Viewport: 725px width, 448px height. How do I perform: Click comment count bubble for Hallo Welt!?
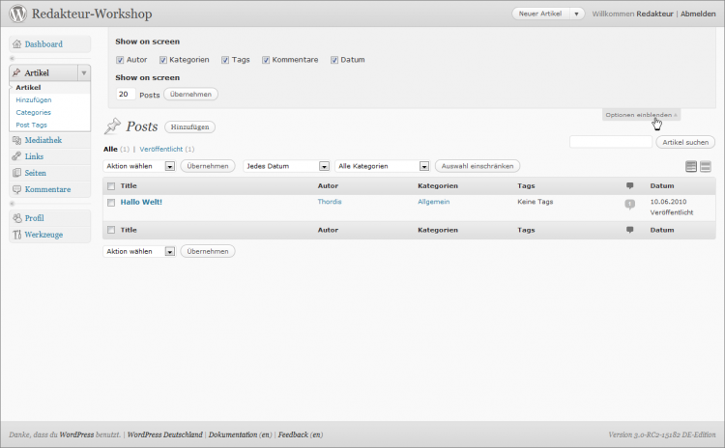point(629,204)
